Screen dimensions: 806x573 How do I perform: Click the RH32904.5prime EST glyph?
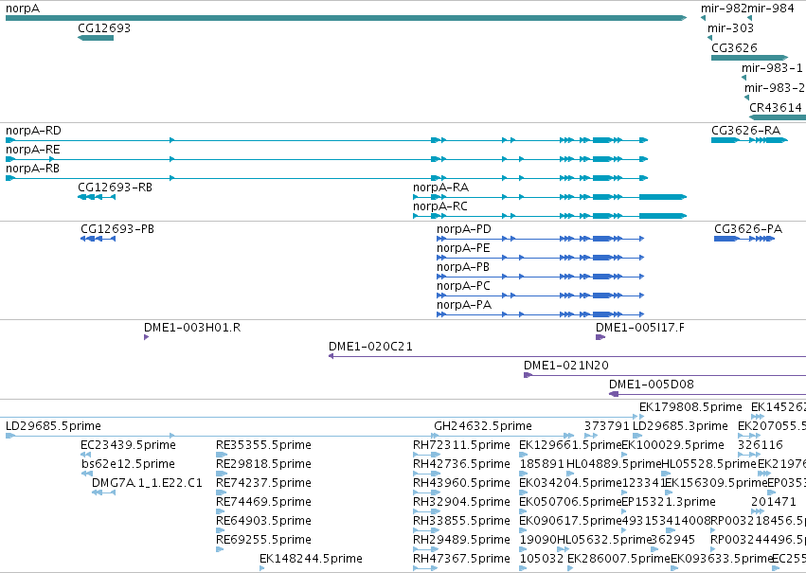(x=426, y=511)
